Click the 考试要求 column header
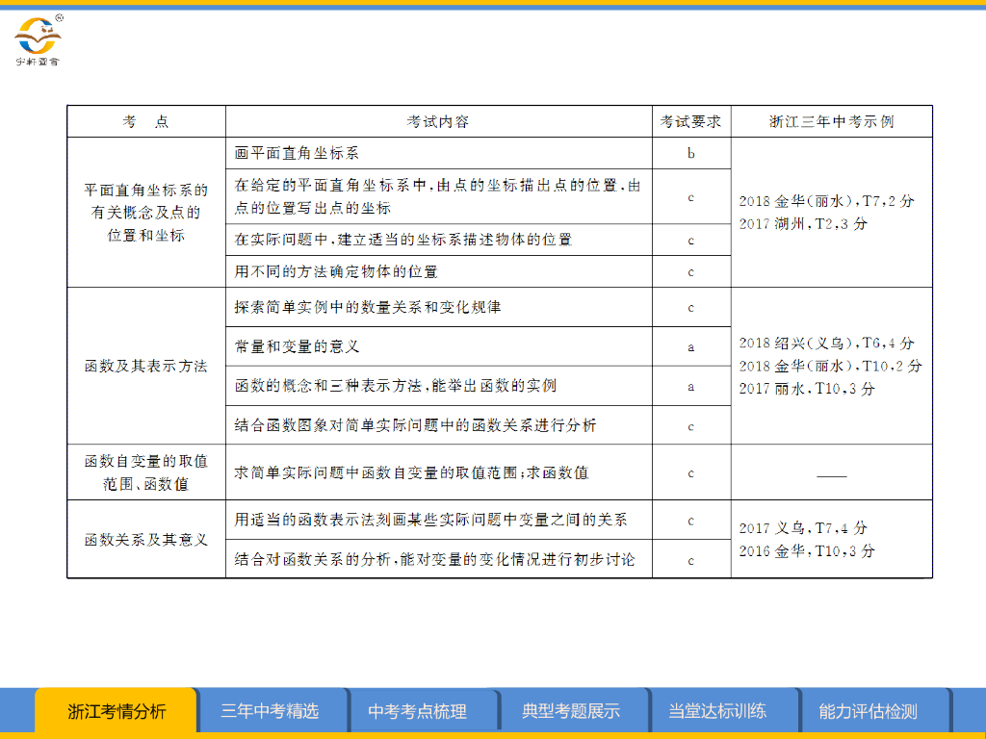Image resolution: width=986 pixels, height=739 pixels. [x=690, y=122]
